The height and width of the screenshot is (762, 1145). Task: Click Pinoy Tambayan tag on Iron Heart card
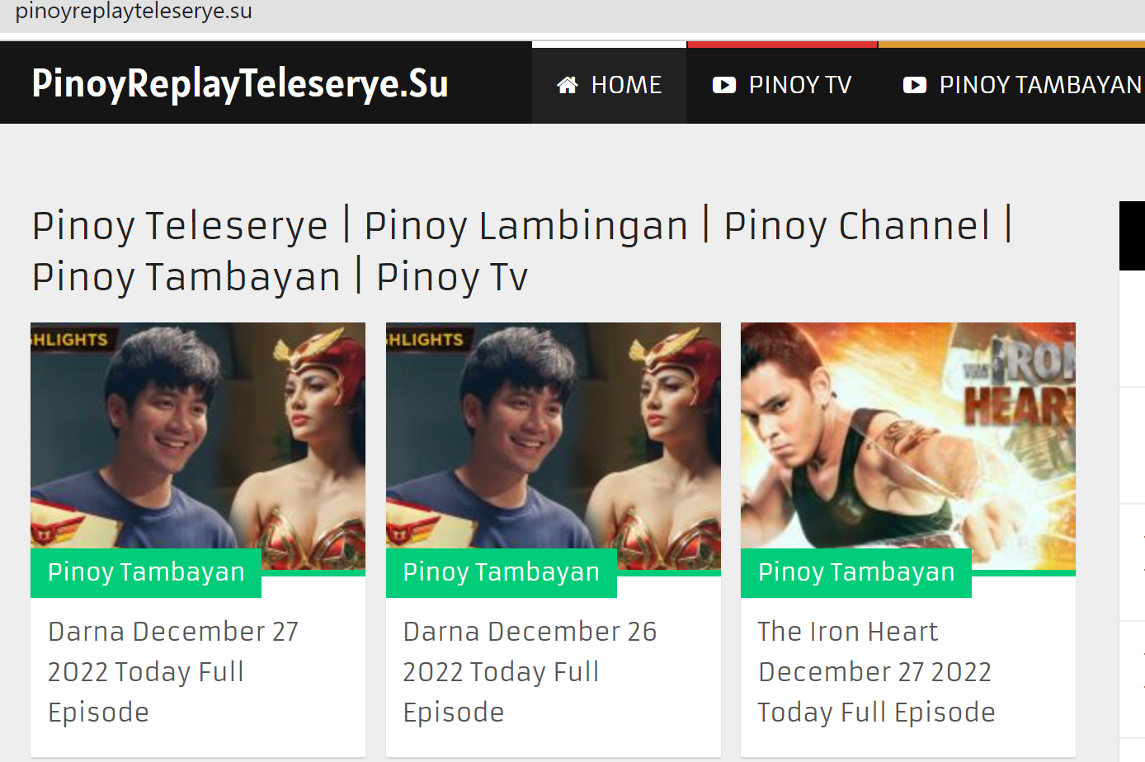(856, 572)
